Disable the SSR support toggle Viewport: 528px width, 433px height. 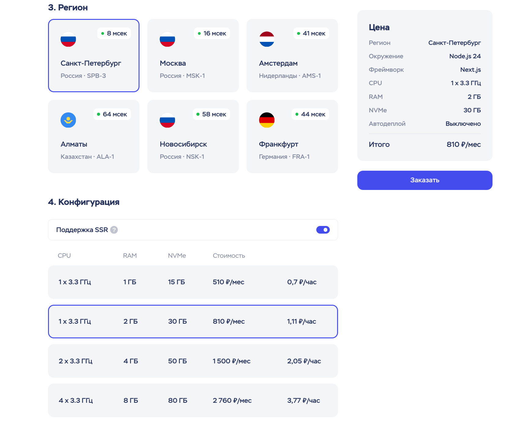click(x=323, y=230)
